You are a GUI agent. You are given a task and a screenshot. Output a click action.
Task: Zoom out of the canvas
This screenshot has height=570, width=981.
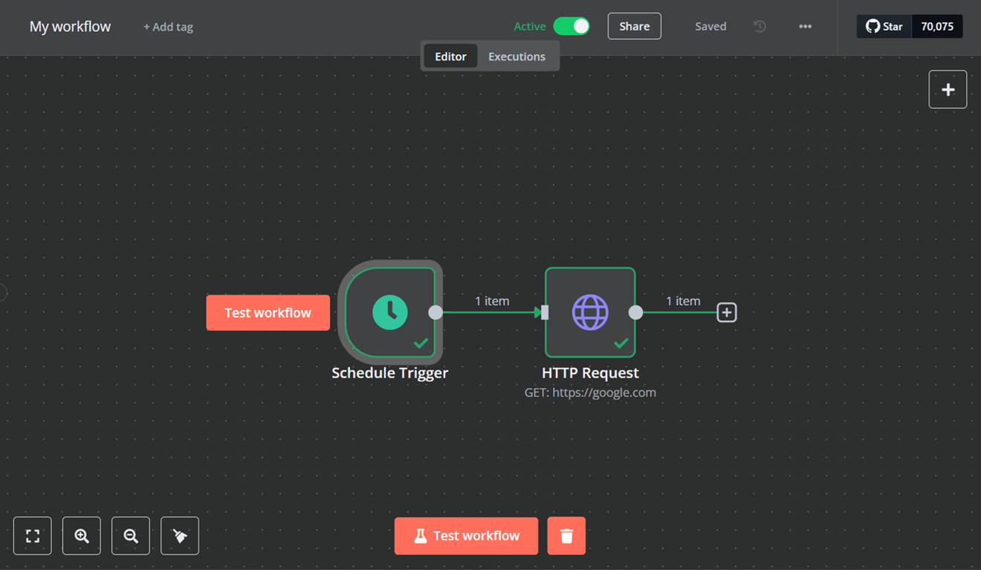[x=130, y=535]
